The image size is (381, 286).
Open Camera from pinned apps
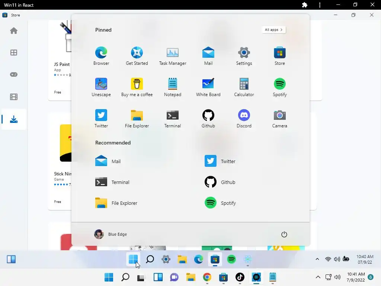[280, 119]
